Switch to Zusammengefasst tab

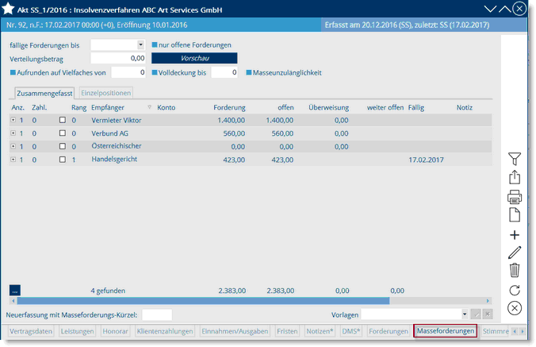tap(44, 93)
